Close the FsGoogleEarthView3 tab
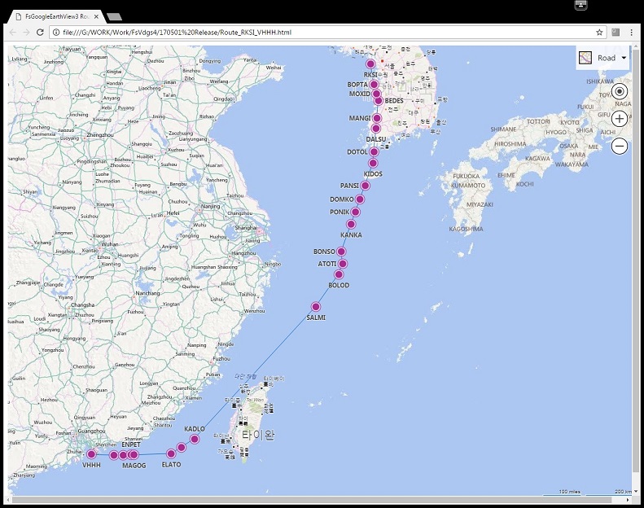Viewport: 644px width, 508px height. [x=97, y=16]
